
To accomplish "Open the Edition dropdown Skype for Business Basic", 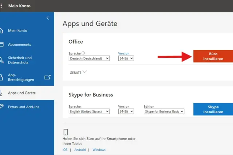I will [x=164, y=111].
